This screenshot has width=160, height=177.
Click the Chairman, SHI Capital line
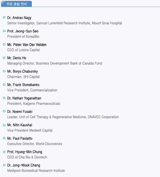point(24,77)
